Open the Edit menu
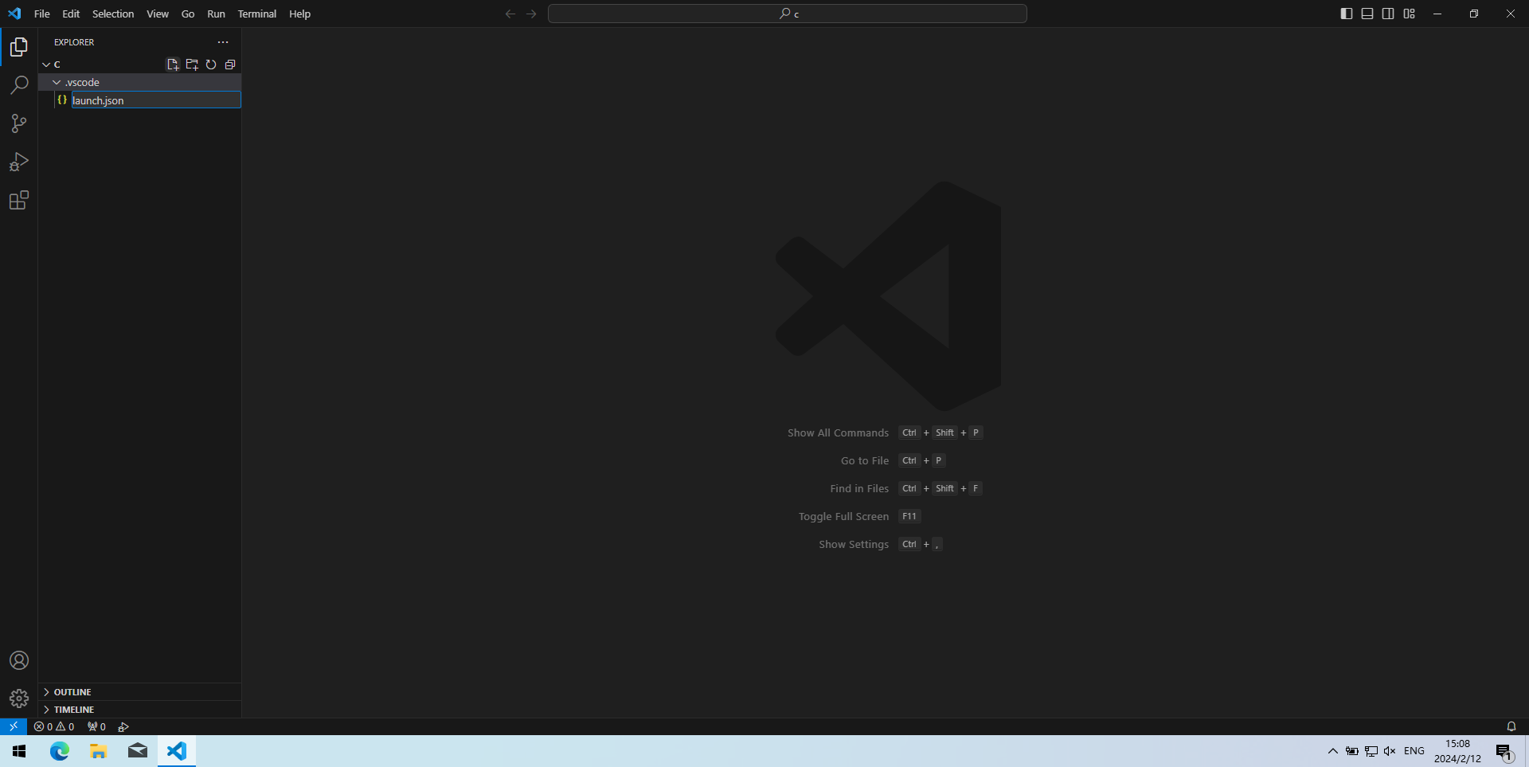 71,14
